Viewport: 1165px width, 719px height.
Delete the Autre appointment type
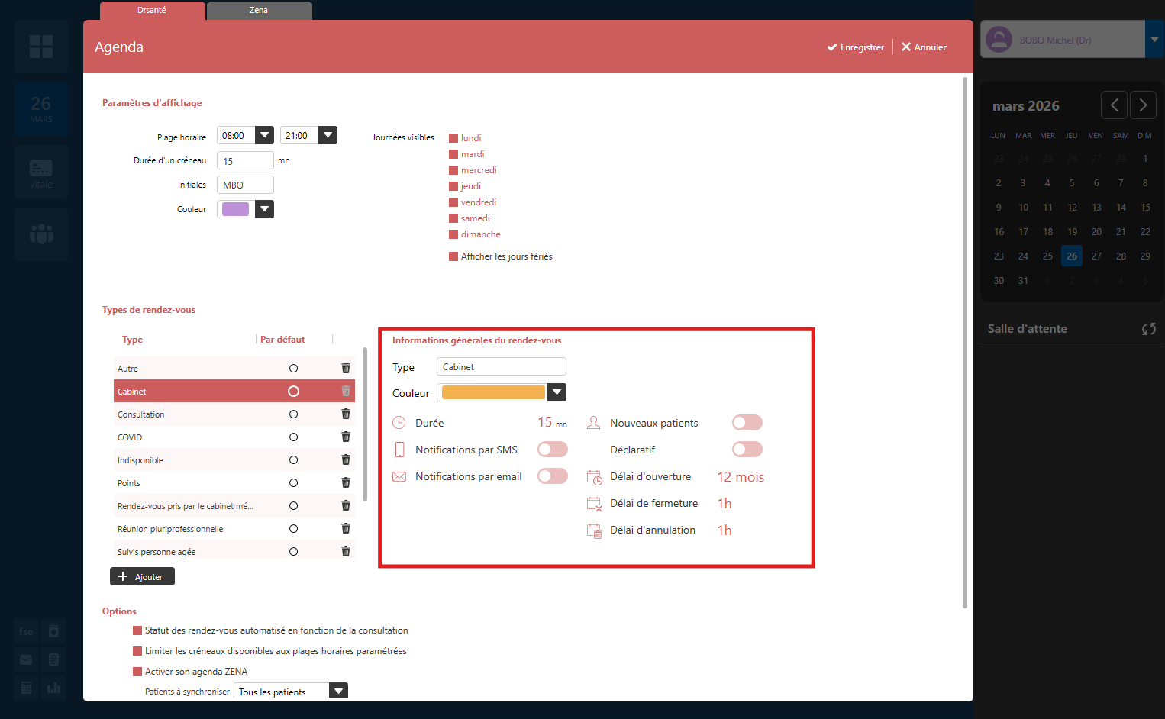click(346, 368)
